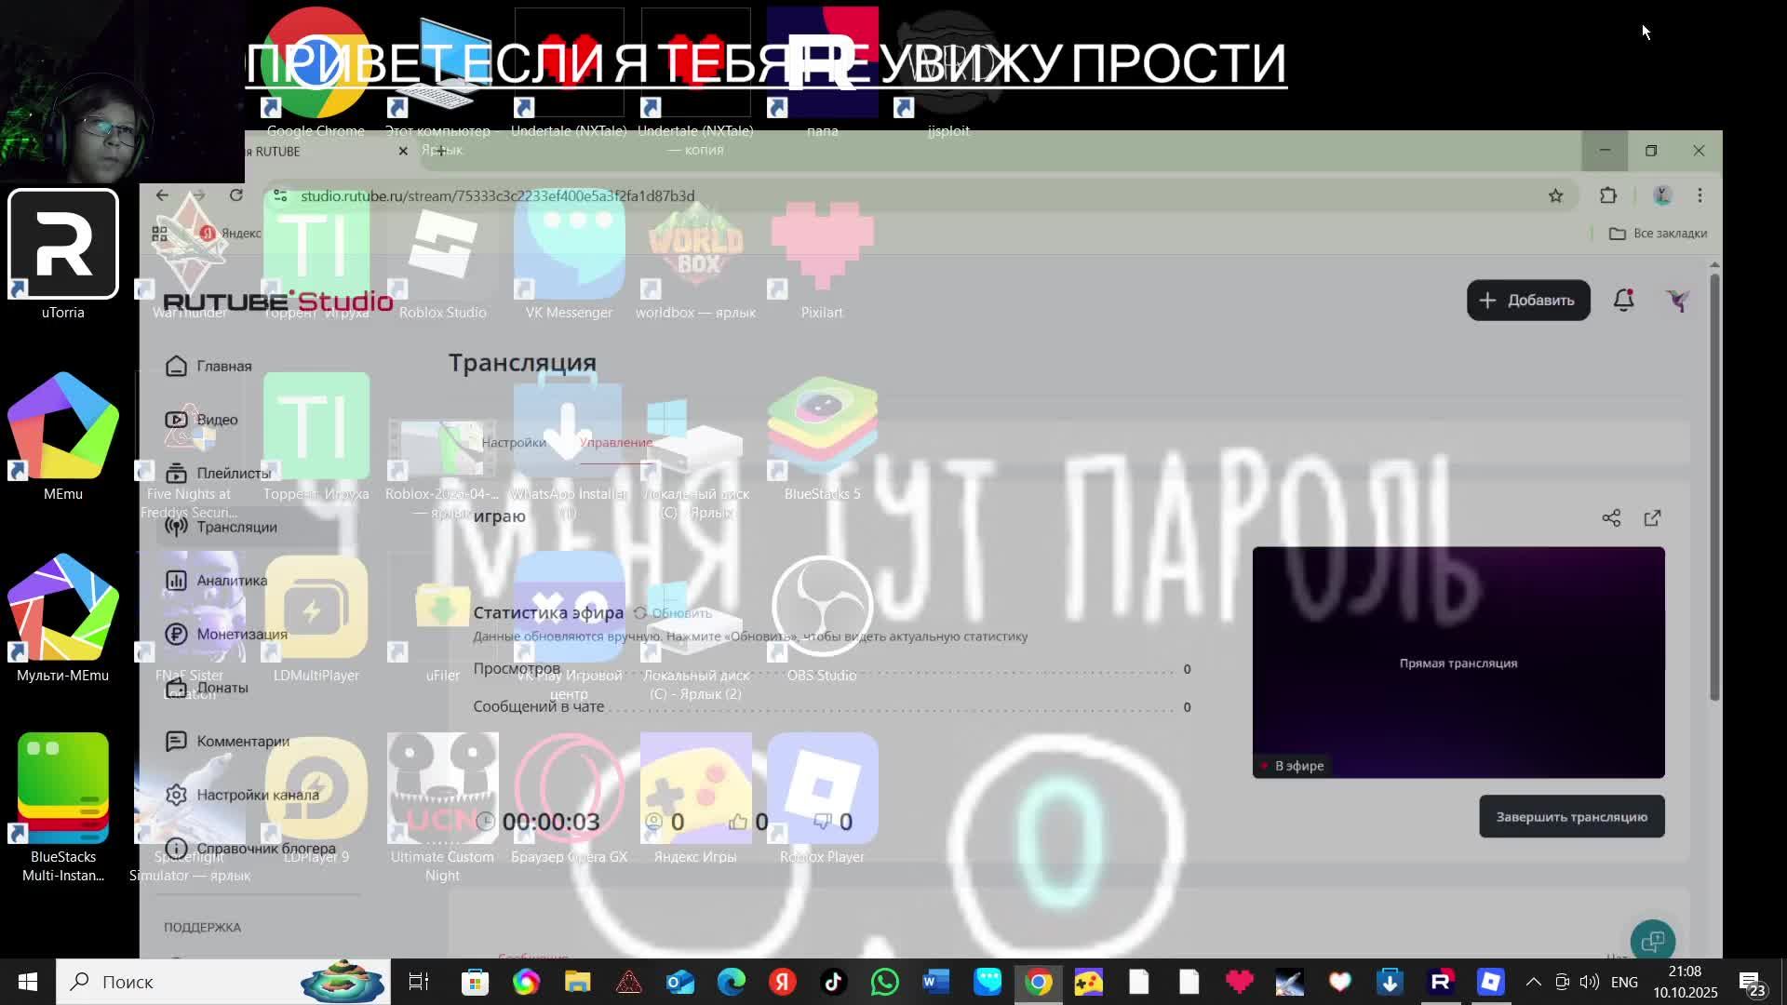The image size is (1787, 1005).
Task: Click the live stream preview thumbnail
Action: [x=1458, y=663]
